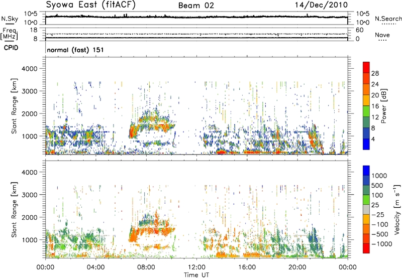Click the '60' Nave axis tick
Image resolution: width=402 pixels, height=278 pixels.
(x=359, y=30)
